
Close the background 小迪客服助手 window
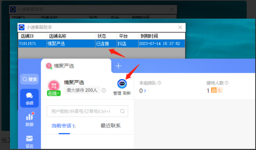172,9
